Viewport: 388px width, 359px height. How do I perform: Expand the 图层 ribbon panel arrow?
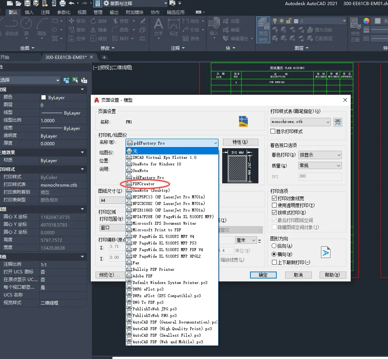[307, 48]
